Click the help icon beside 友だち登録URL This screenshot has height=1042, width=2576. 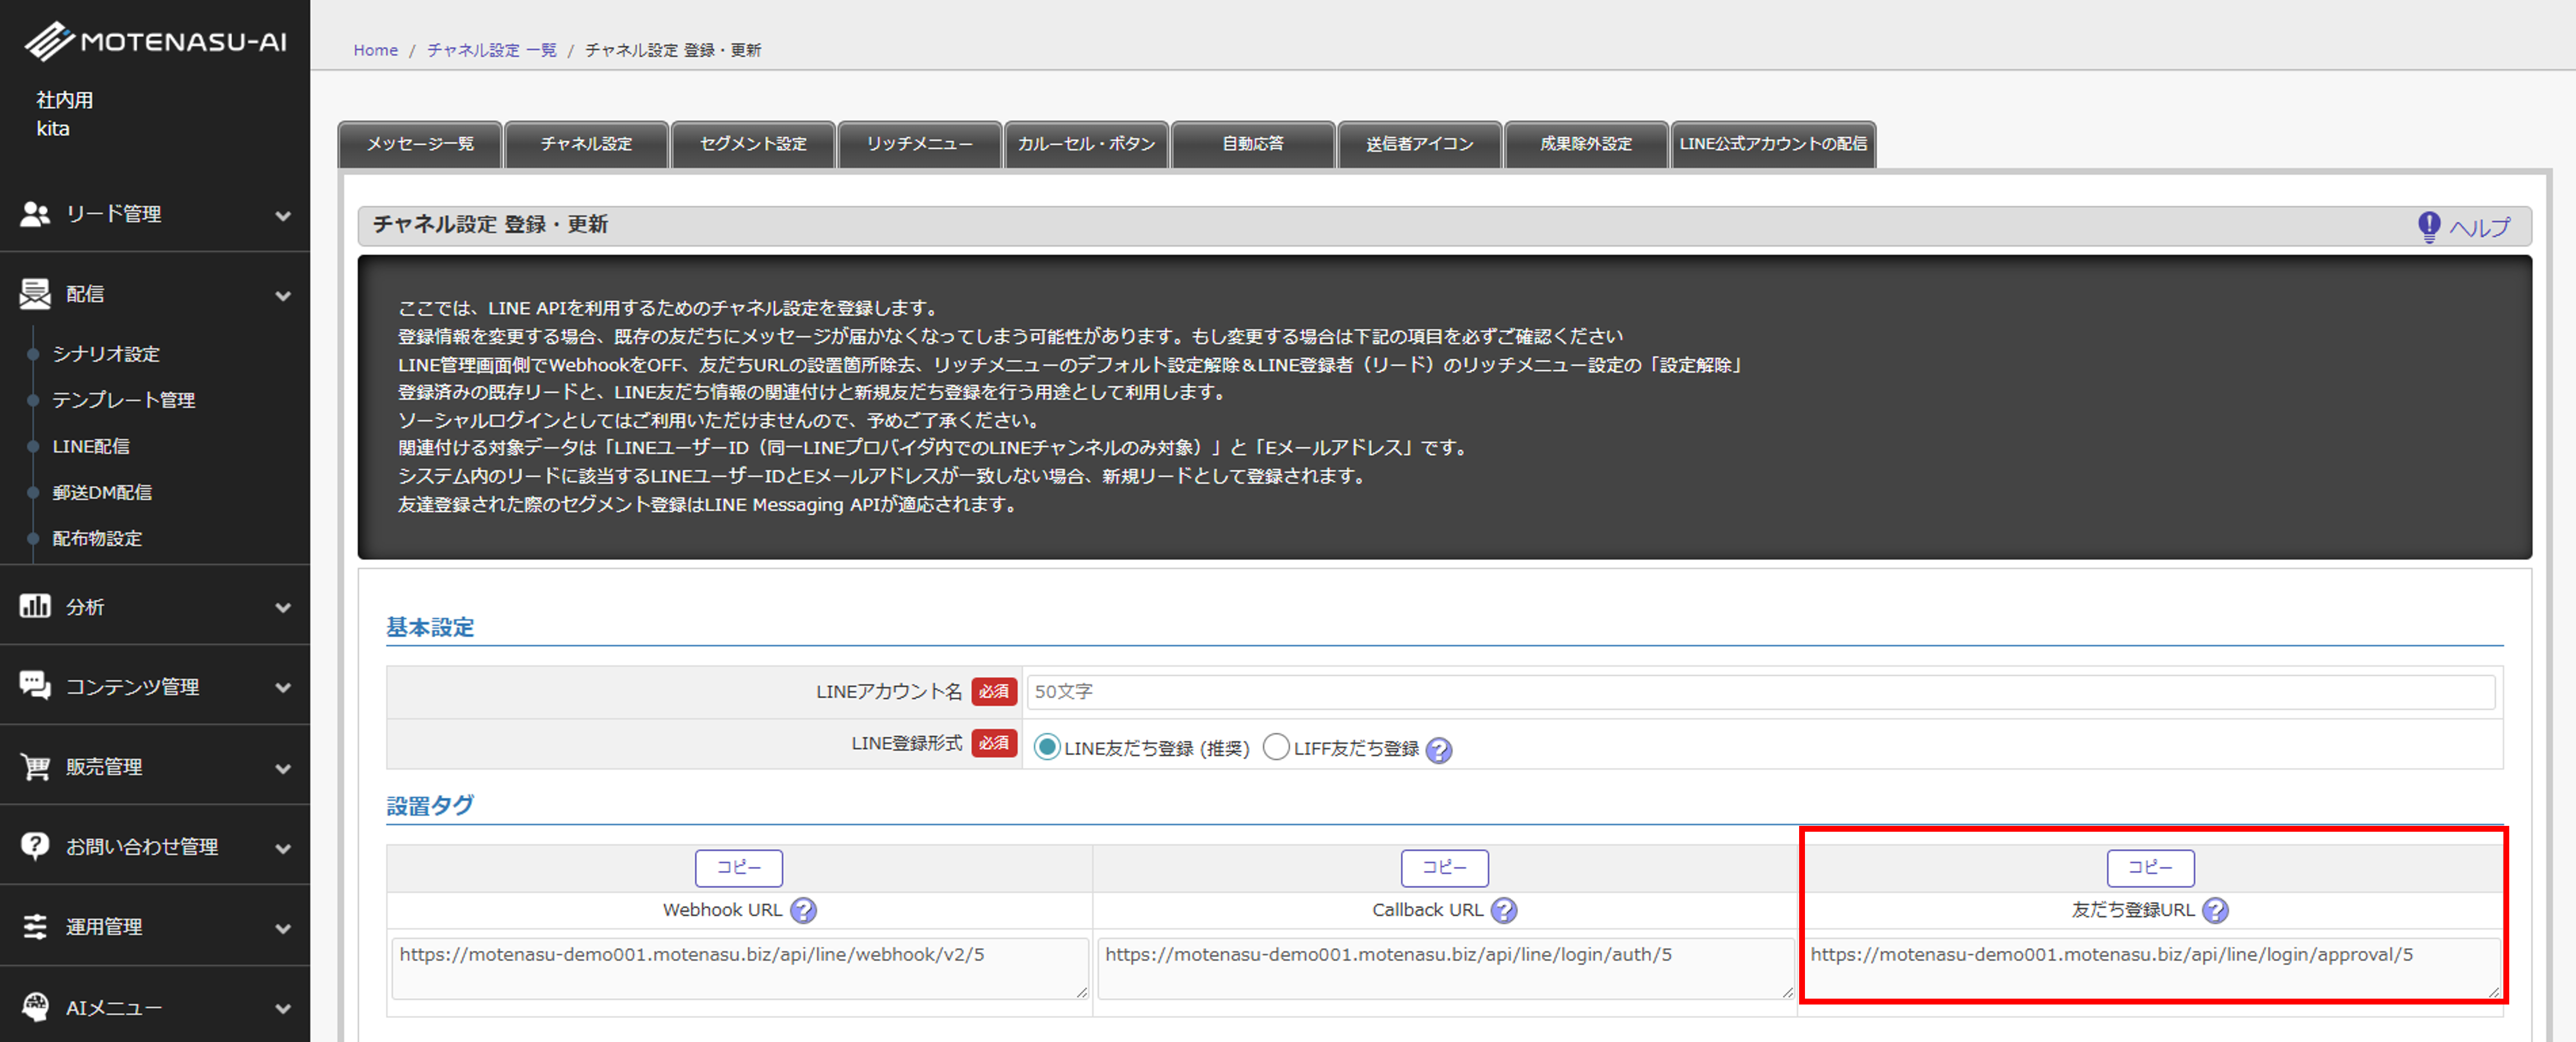tap(2215, 910)
